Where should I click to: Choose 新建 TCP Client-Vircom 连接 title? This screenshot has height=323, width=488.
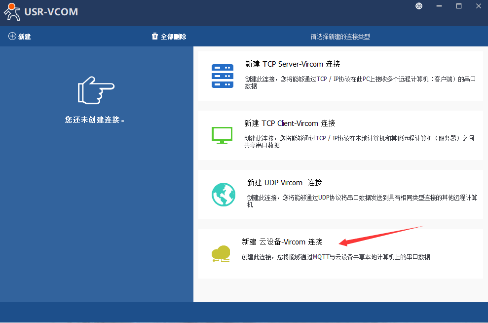pos(290,123)
